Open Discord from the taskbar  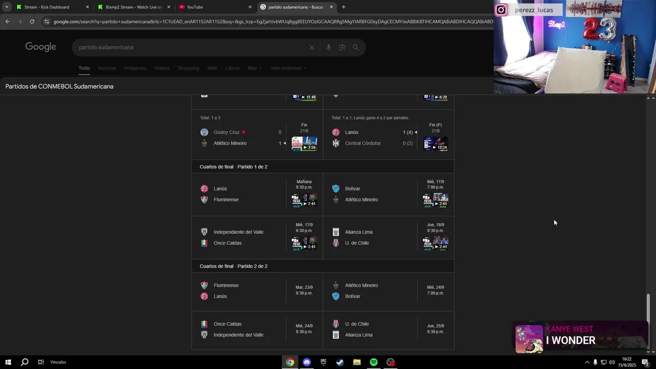306,362
